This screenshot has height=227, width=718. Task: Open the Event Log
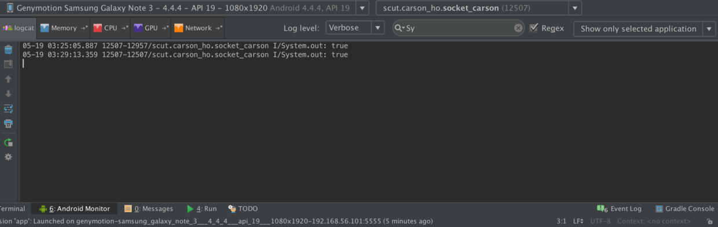pos(619,209)
